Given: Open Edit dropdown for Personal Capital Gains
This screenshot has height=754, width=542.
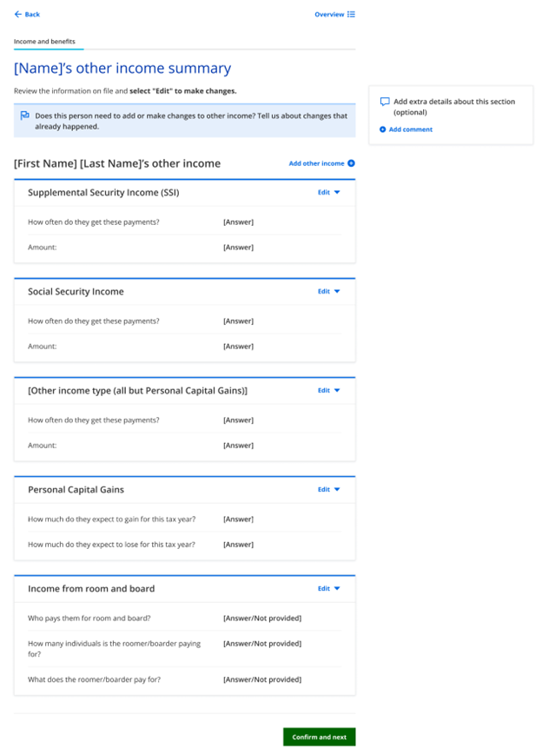Looking at the screenshot, I should pos(329,490).
